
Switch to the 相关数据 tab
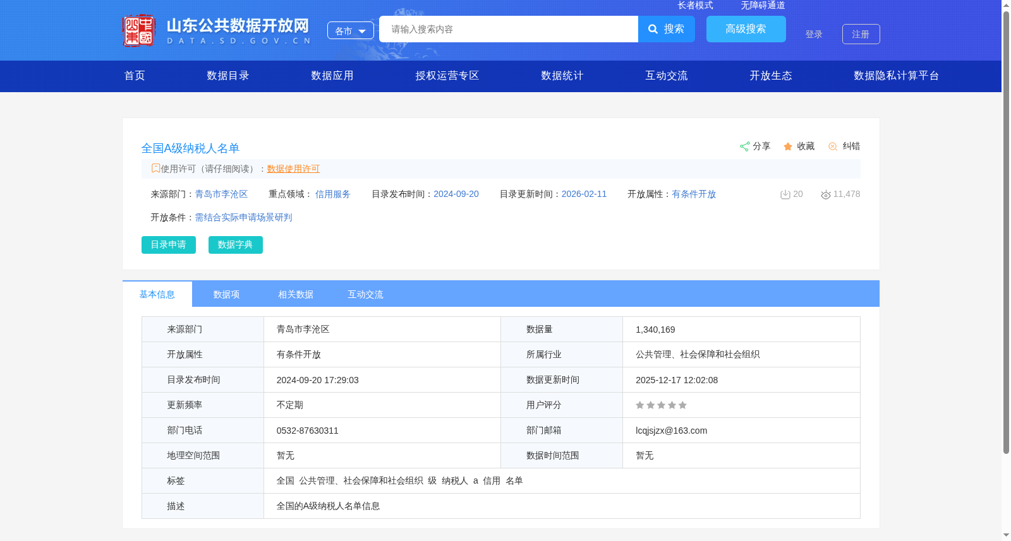[x=296, y=294]
